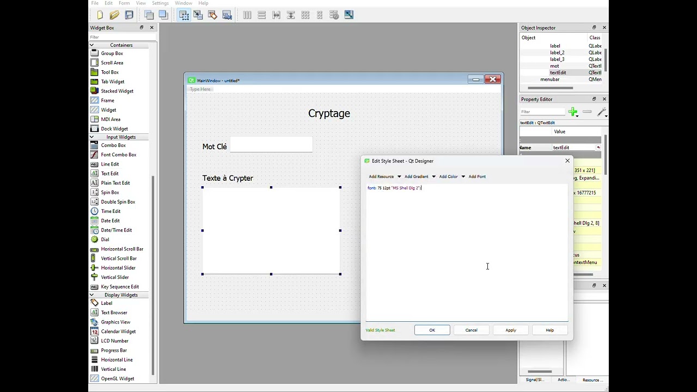Click the Break Layout toolbar icon

[x=334, y=15]
